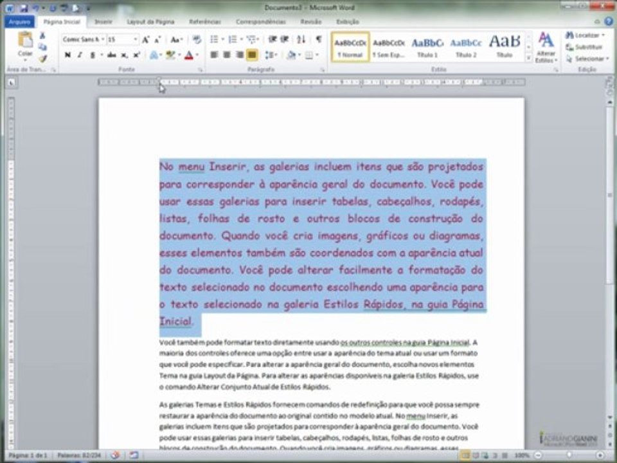
Task: Click the zoom out minus button
Action: click(x=537, y=455)
